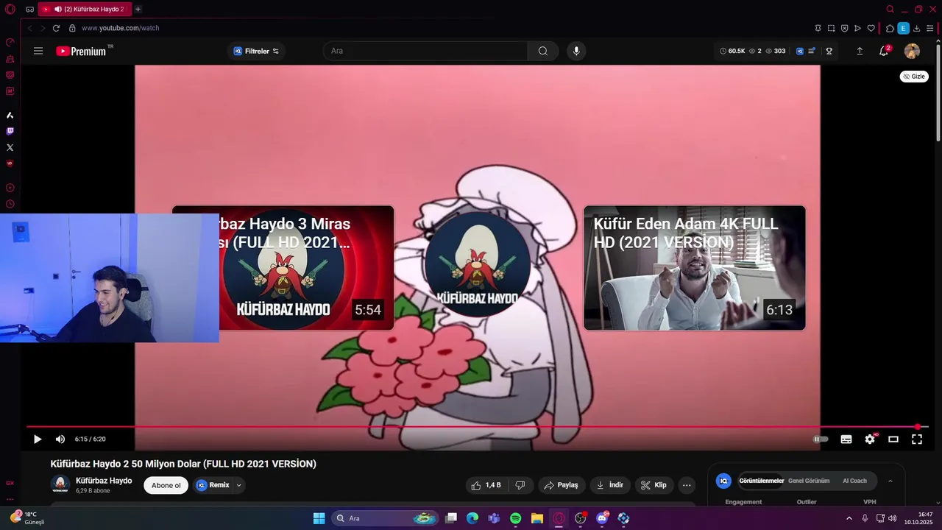
Task: Click the circular Küfürbaz Haydo channel end card
Action: click(x=477, y=264)
